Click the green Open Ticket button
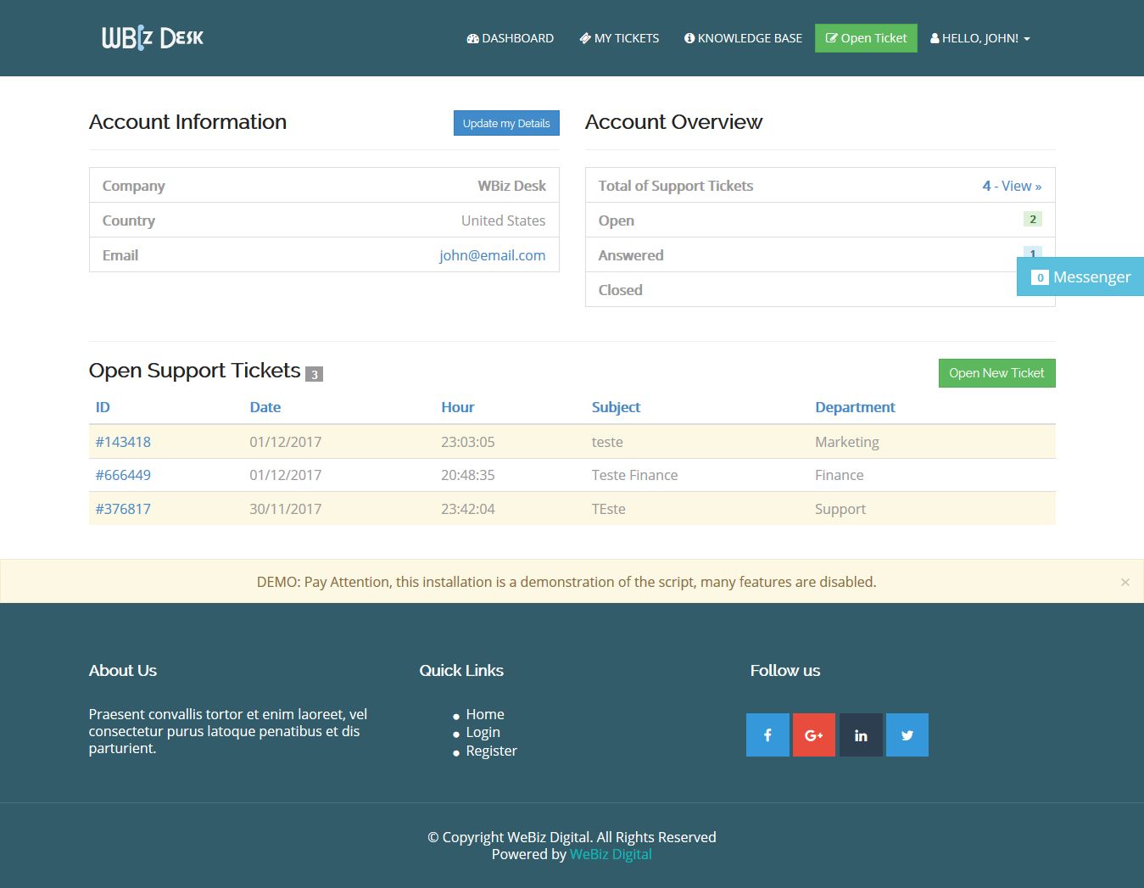 pos(866,38)
